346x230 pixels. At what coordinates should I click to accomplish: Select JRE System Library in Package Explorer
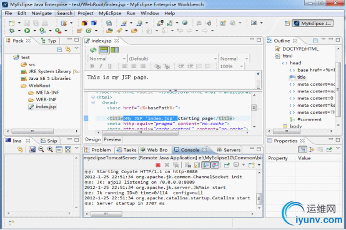pos(50,71)
